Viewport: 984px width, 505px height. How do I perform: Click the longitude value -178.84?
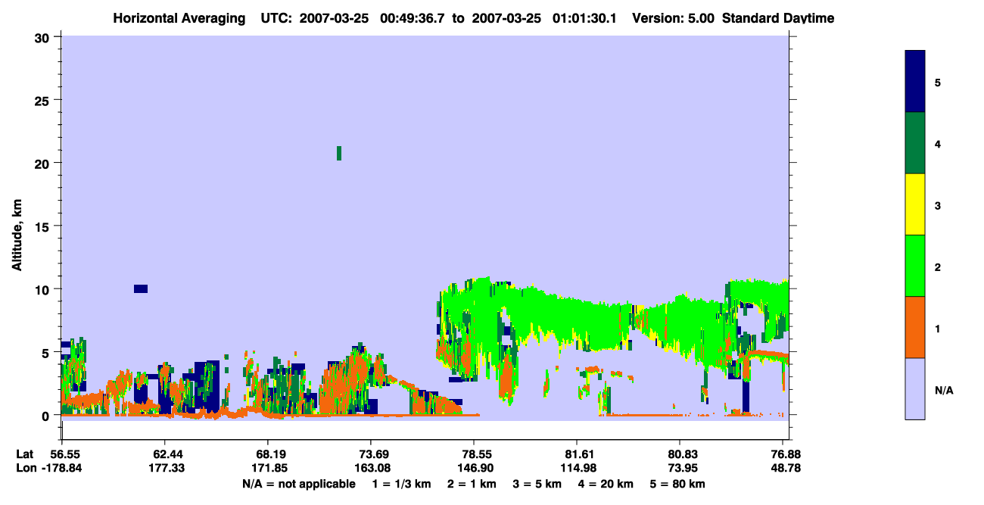61,468
